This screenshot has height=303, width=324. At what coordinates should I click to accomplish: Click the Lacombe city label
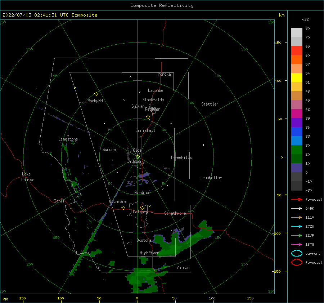click(x=156, y=90)
